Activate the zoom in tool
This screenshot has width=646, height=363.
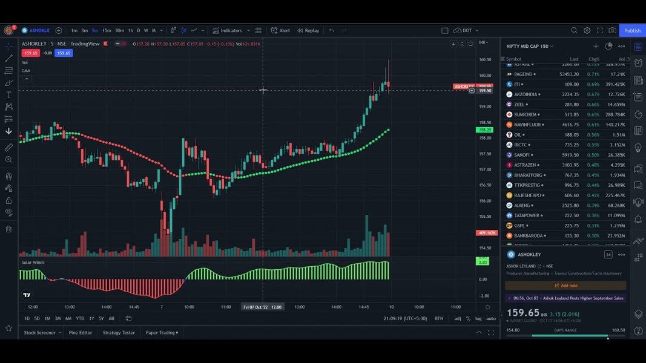click(x=8, y=159)
